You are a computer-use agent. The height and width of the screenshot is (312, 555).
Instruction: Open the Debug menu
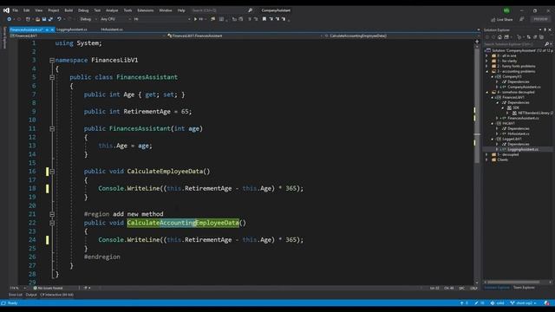point(83,10)
